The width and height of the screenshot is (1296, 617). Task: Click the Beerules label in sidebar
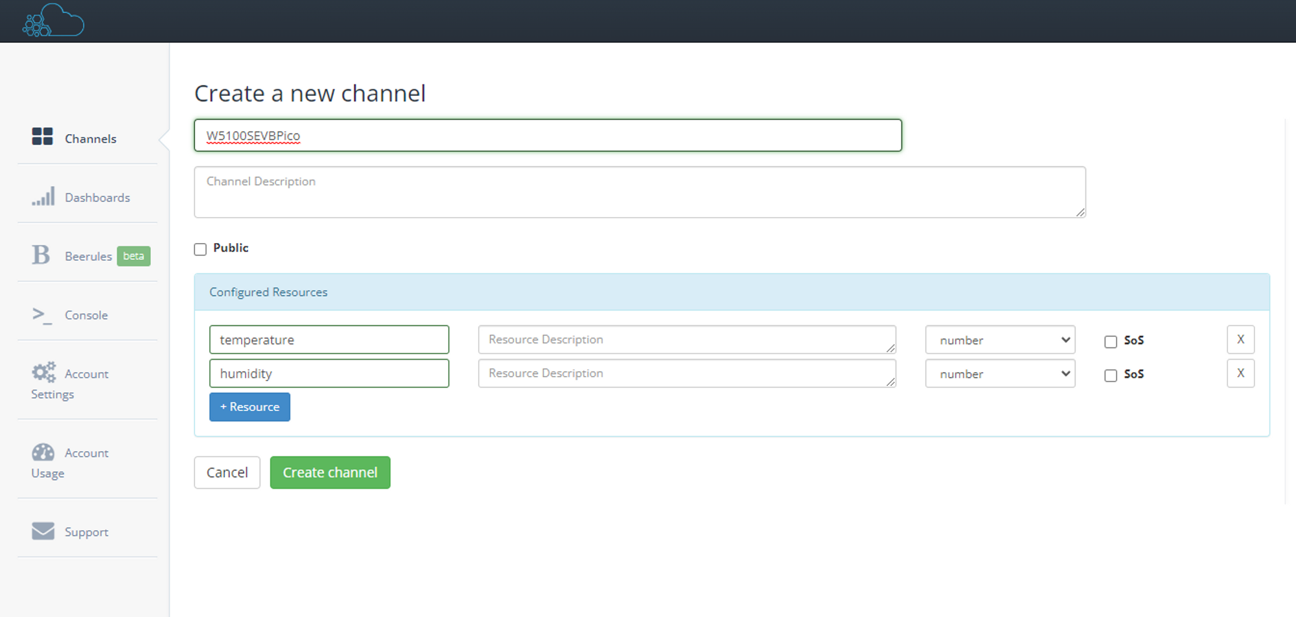point(88,256)
